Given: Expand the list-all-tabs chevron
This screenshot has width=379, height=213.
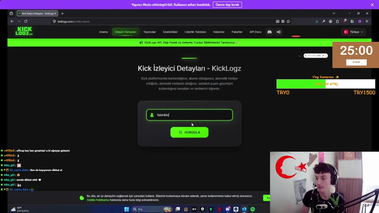Looking at the screenshot, I should pos(334,13).
